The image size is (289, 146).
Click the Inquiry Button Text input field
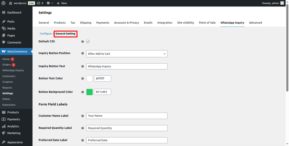pyautogui.click(x=127, y=67)
